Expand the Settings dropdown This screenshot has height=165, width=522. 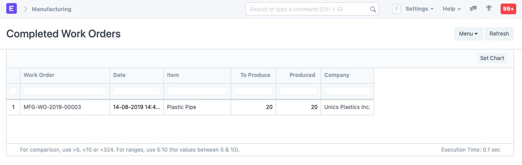[420, 9]
